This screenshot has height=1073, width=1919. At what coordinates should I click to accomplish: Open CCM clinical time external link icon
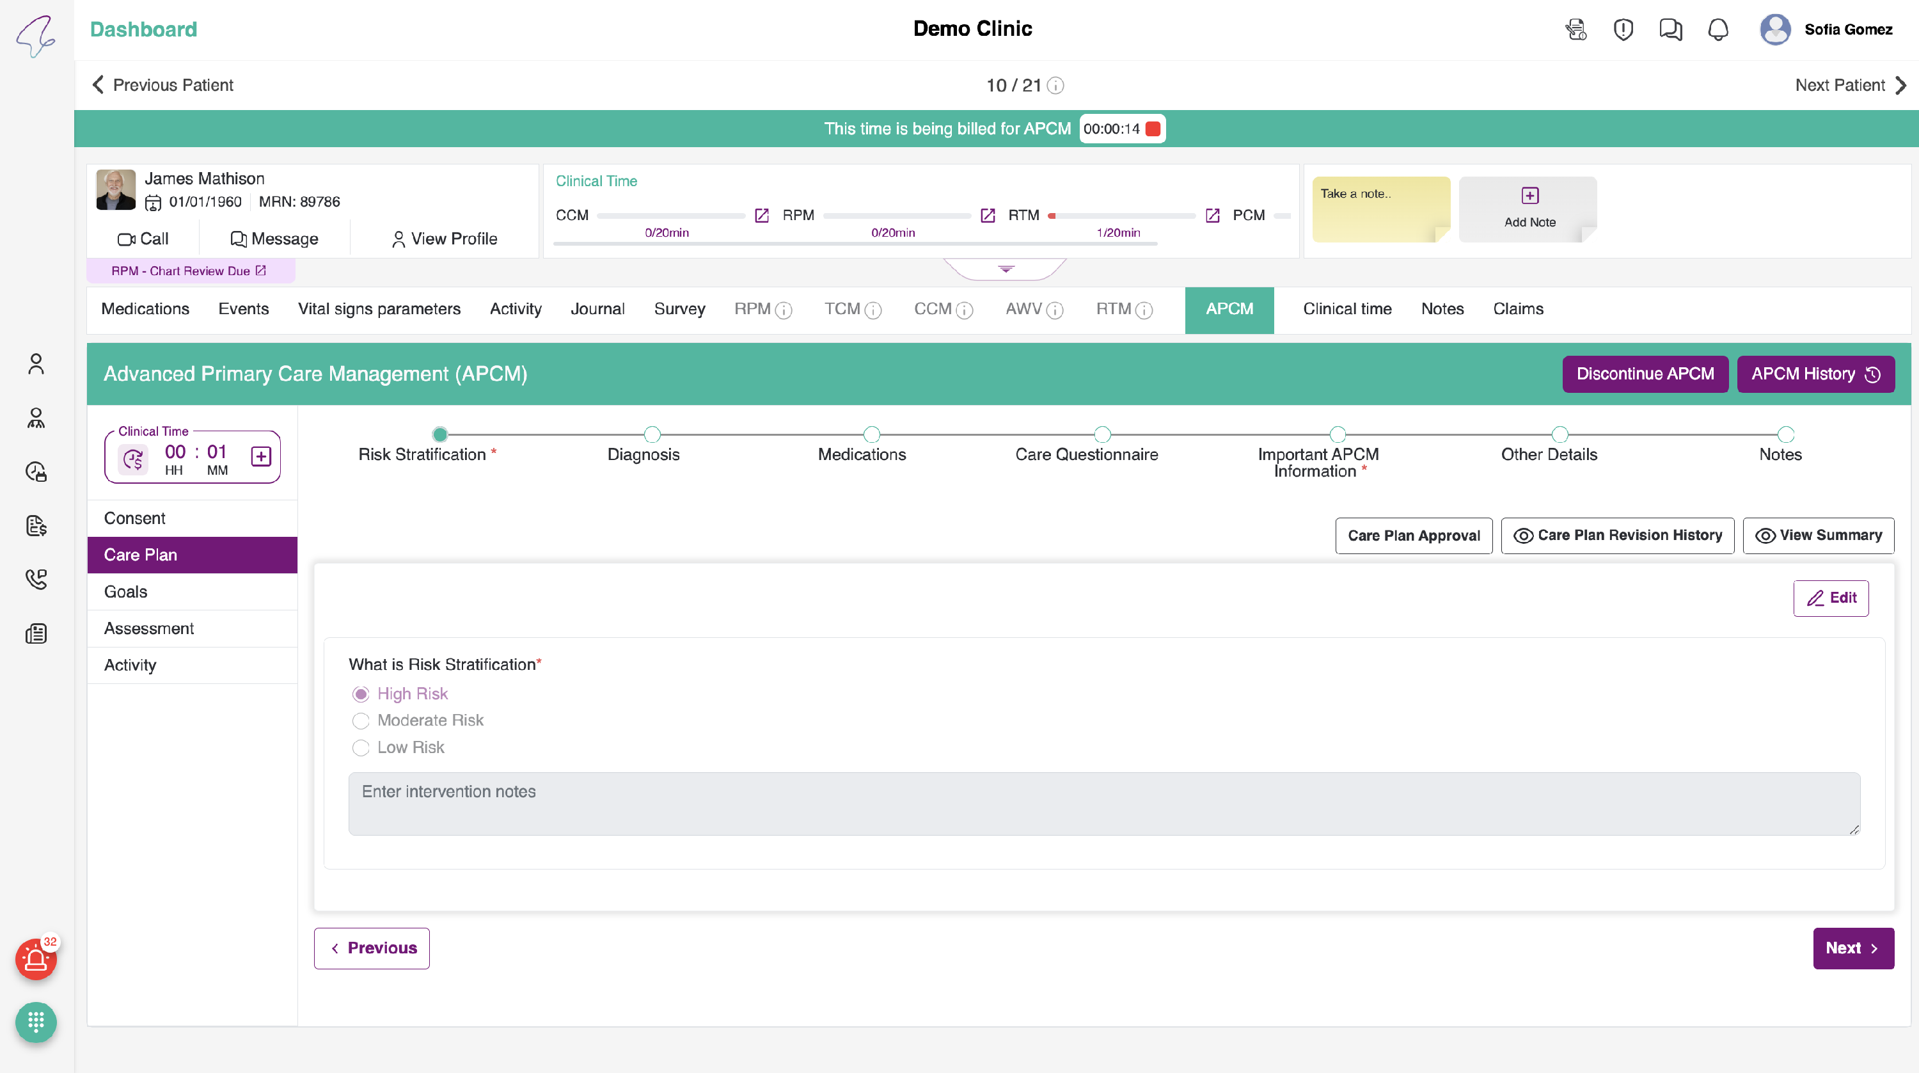pyautogui.click(x=761, y=216)
